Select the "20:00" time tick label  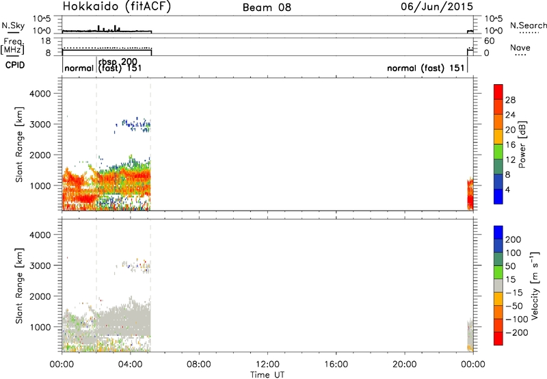(x=405, y=365)
